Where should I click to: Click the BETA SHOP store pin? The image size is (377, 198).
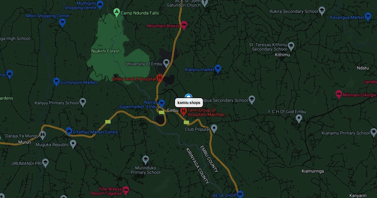(240, 195)
